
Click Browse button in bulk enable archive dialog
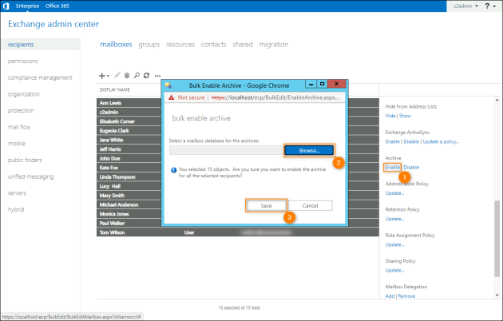coord(309,150)
